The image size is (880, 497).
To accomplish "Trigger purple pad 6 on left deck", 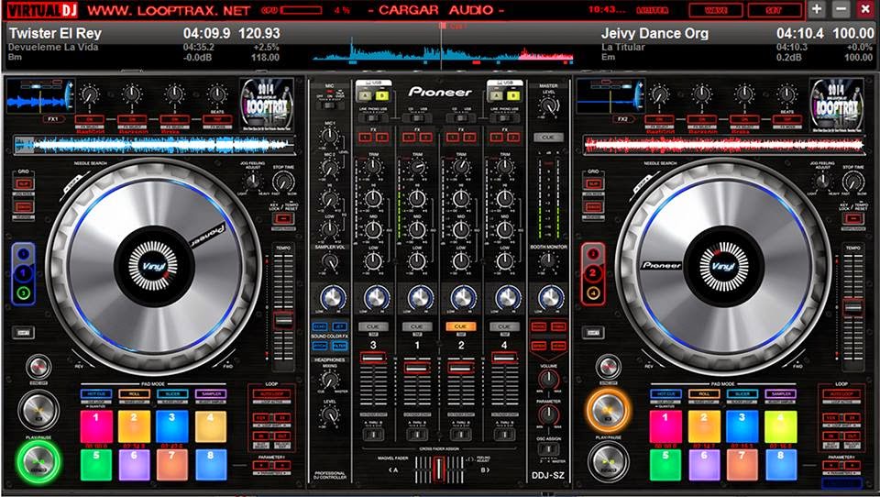I will (134, 465).
